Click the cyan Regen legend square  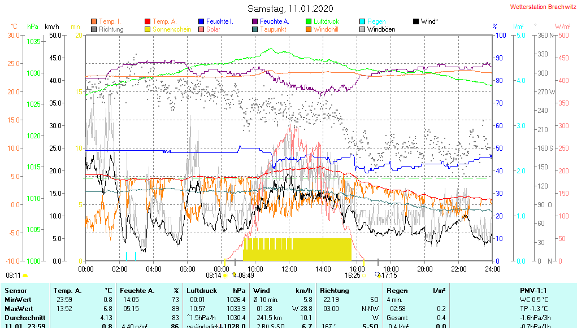coord(363,21)
